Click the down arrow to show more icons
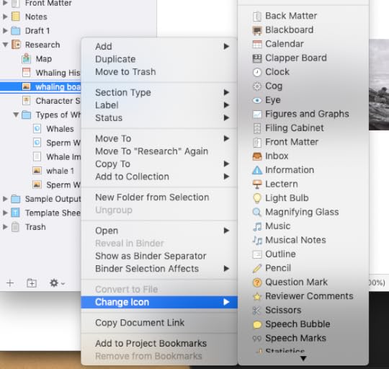The width and height of the screenshot is (389, 369). coord(303,358)
